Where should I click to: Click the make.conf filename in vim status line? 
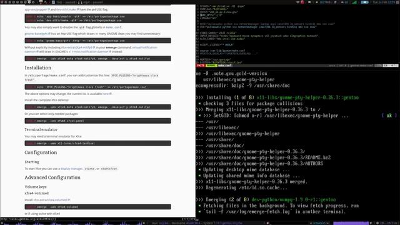point(225,66)
